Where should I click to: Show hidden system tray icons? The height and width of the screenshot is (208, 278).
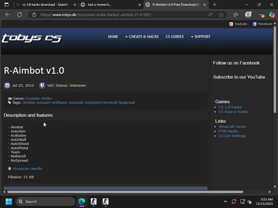(x=225, y=201)
